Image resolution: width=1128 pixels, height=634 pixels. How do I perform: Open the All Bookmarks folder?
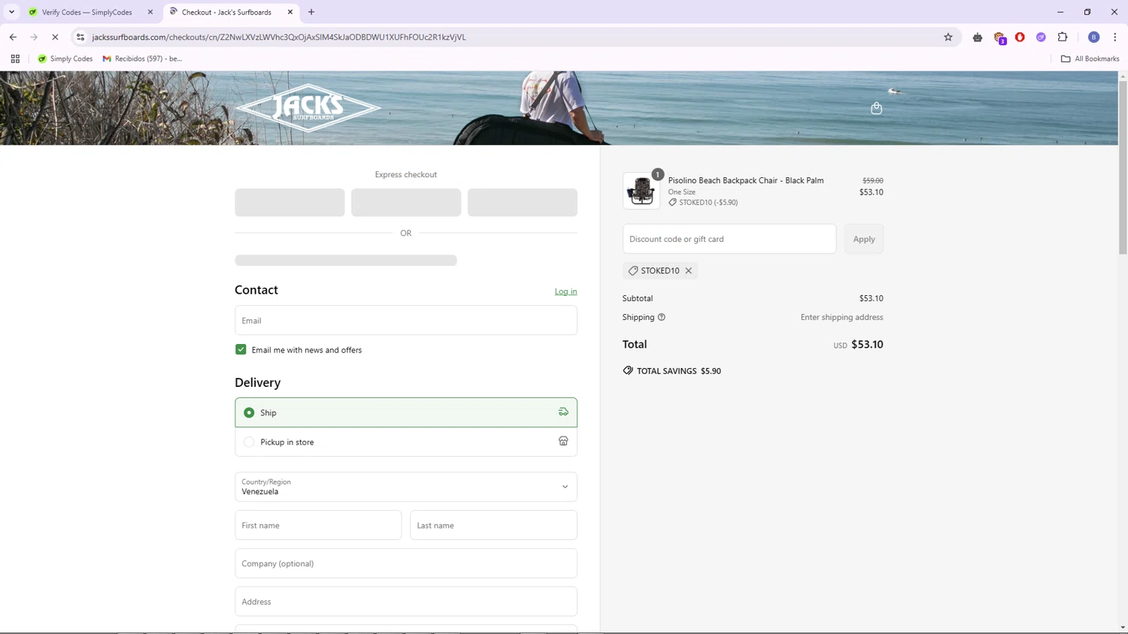coord(1090,59)
